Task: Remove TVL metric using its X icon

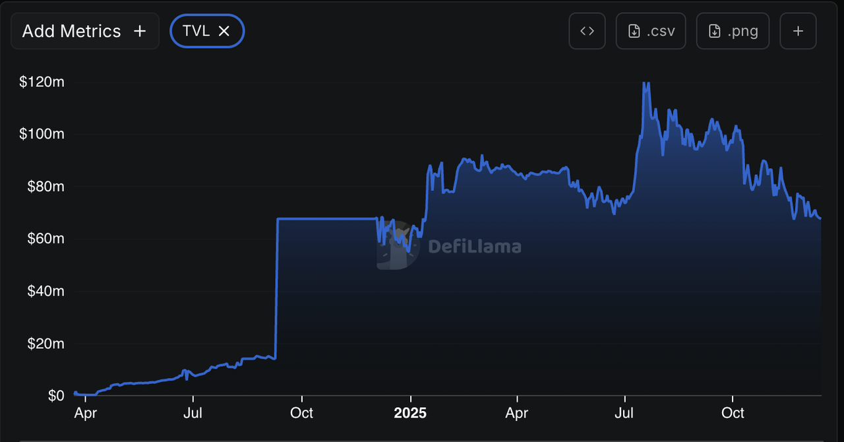Action: 224,31
